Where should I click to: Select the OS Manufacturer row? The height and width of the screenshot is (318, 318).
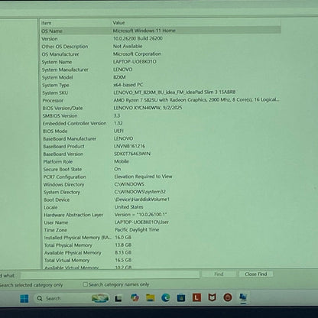[x=161, y=54]
